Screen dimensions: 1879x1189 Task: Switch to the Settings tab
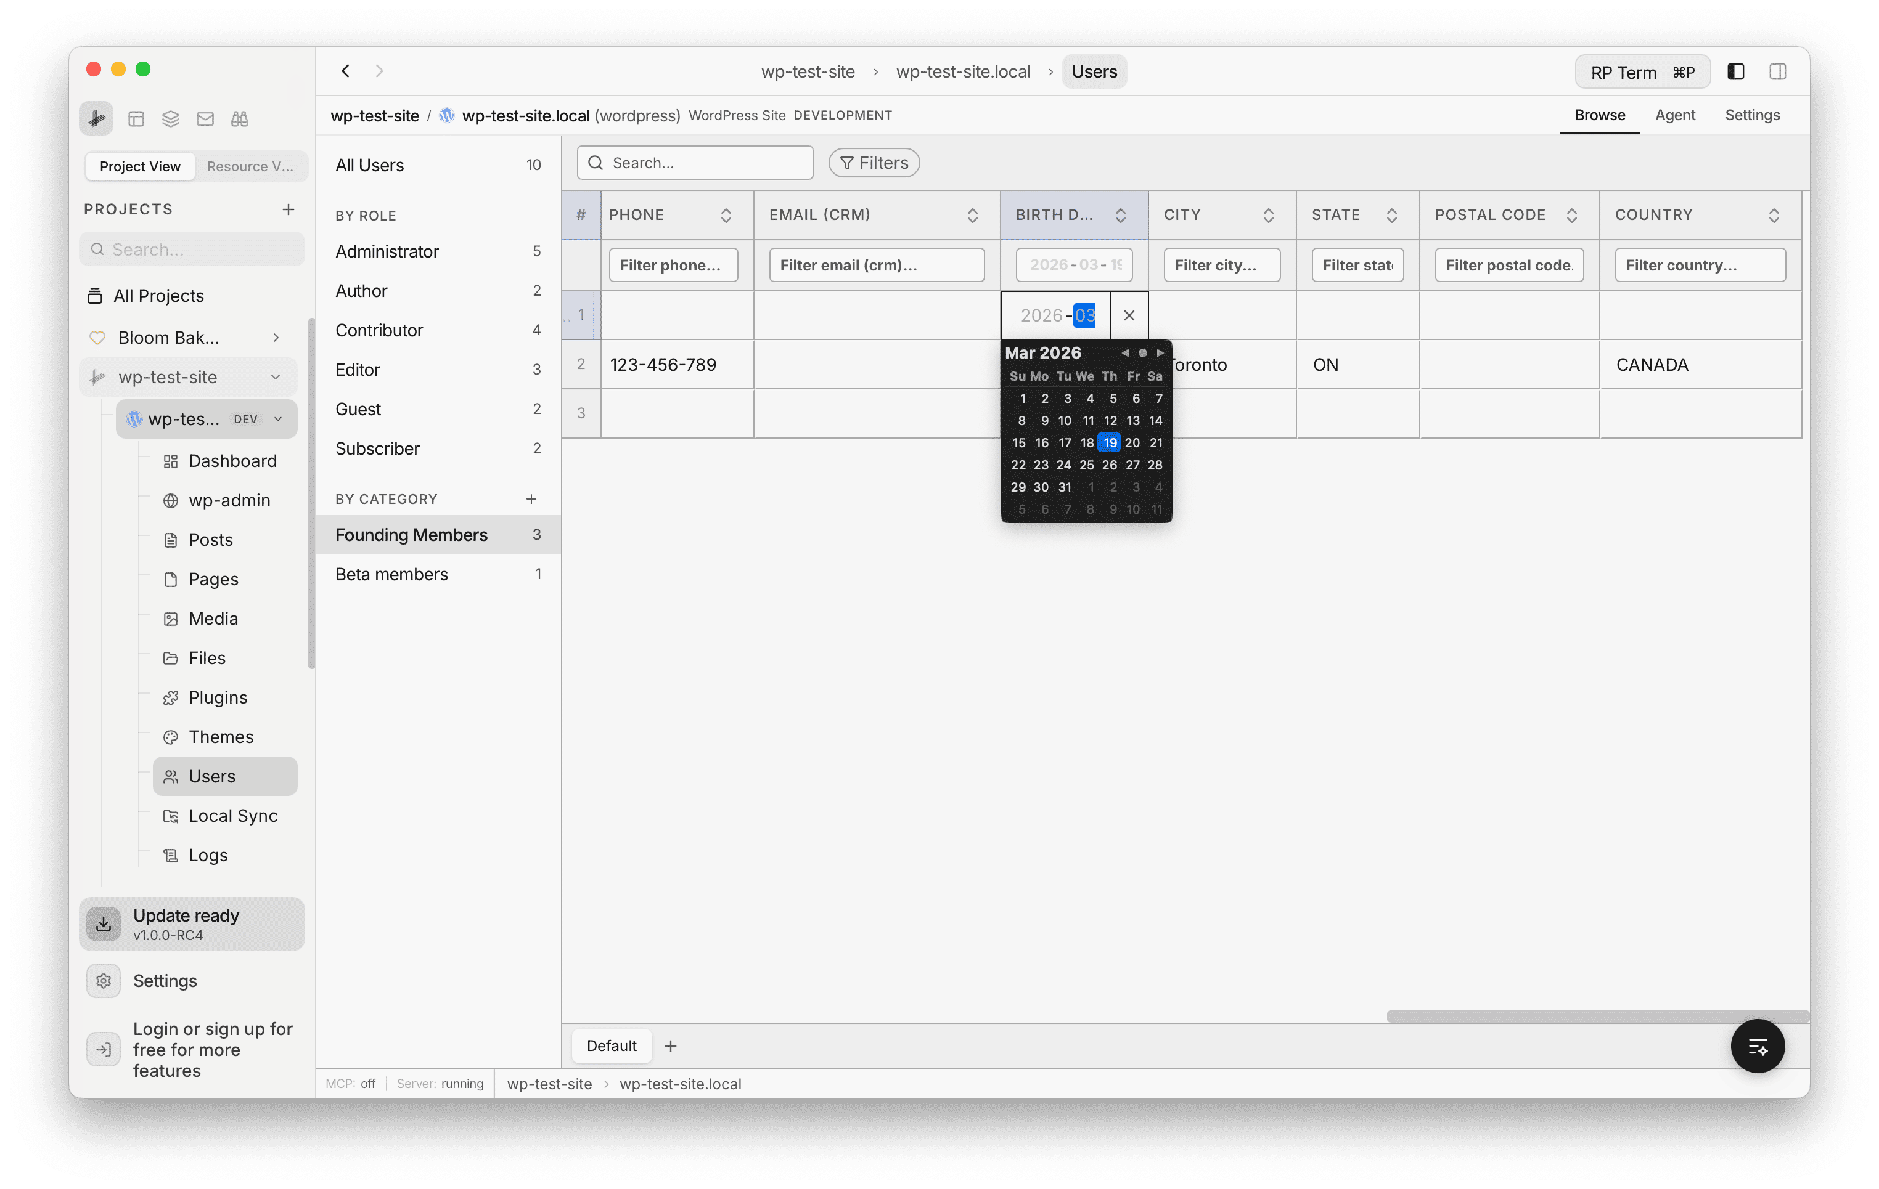1752,115
